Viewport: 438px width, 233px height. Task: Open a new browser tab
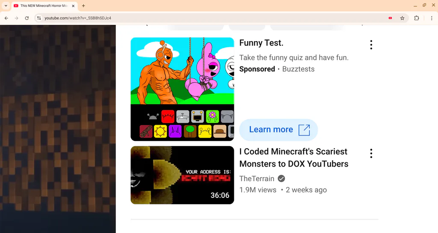point(83,6)
